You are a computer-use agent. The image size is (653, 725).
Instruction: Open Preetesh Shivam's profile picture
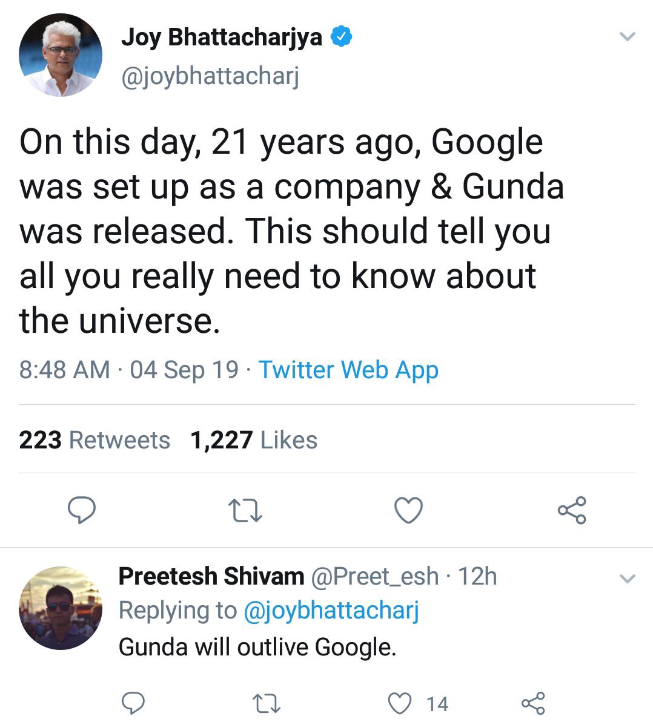coord(61,608)
